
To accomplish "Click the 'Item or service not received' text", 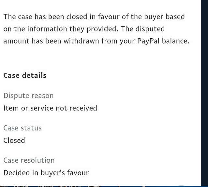I will [50, 108].
